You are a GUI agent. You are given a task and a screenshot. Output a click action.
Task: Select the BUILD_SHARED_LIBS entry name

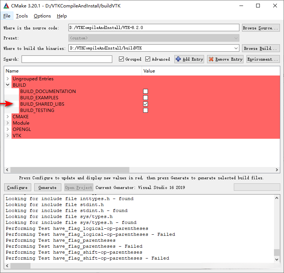pos(42,104)
